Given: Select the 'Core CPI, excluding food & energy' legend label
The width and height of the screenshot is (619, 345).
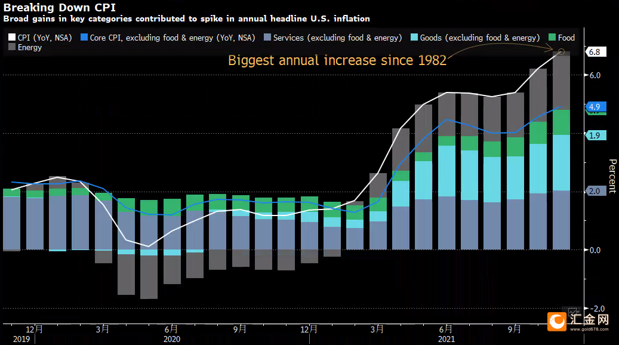Looking at the screenshot, I should coord(173,38).
